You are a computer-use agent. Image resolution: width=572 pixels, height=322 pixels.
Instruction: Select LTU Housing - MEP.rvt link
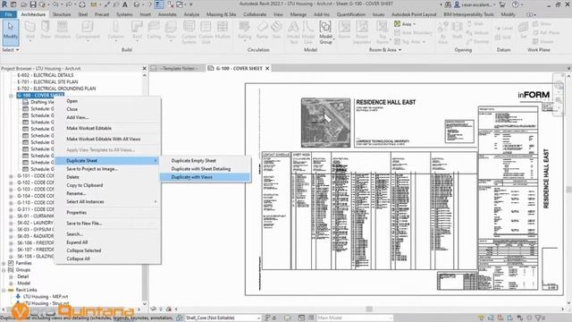coord(46,297)
